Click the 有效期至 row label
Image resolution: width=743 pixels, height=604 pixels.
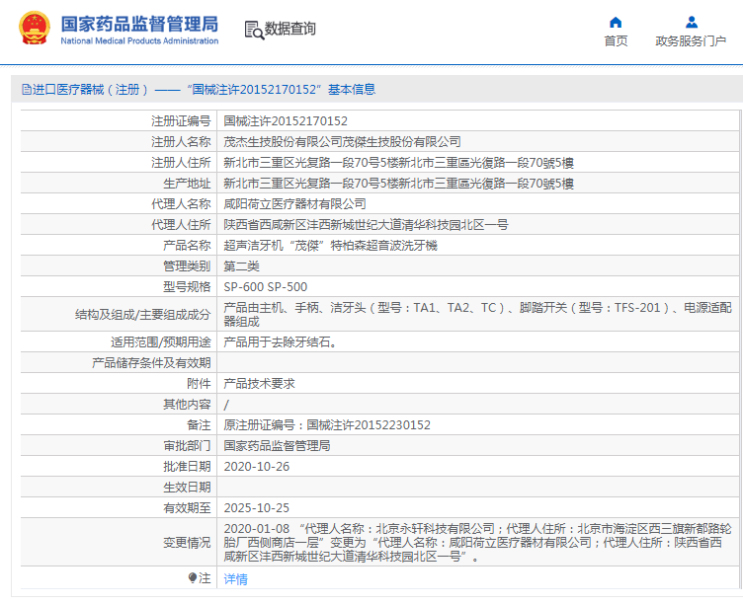[x=187, y=508]
